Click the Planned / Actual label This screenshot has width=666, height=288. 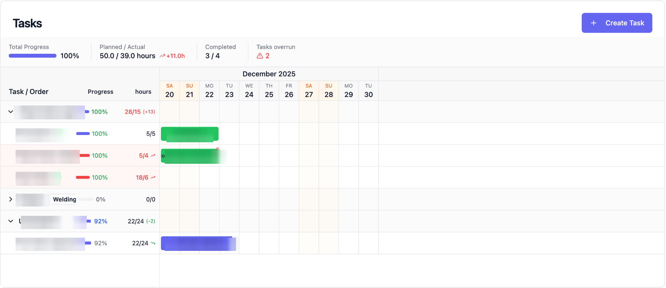122,47
